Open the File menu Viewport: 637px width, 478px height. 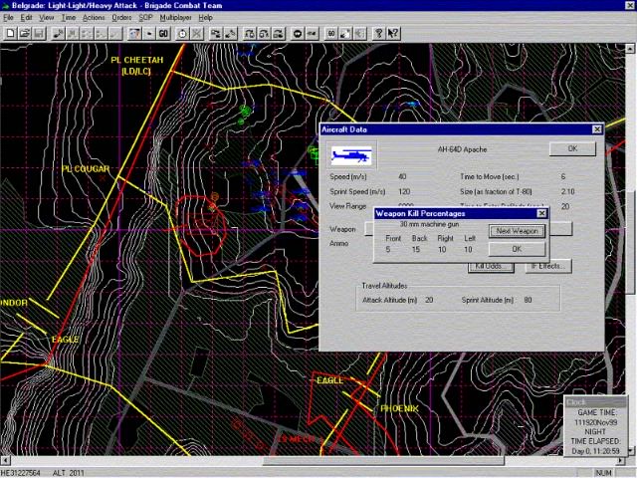(8, 18)
